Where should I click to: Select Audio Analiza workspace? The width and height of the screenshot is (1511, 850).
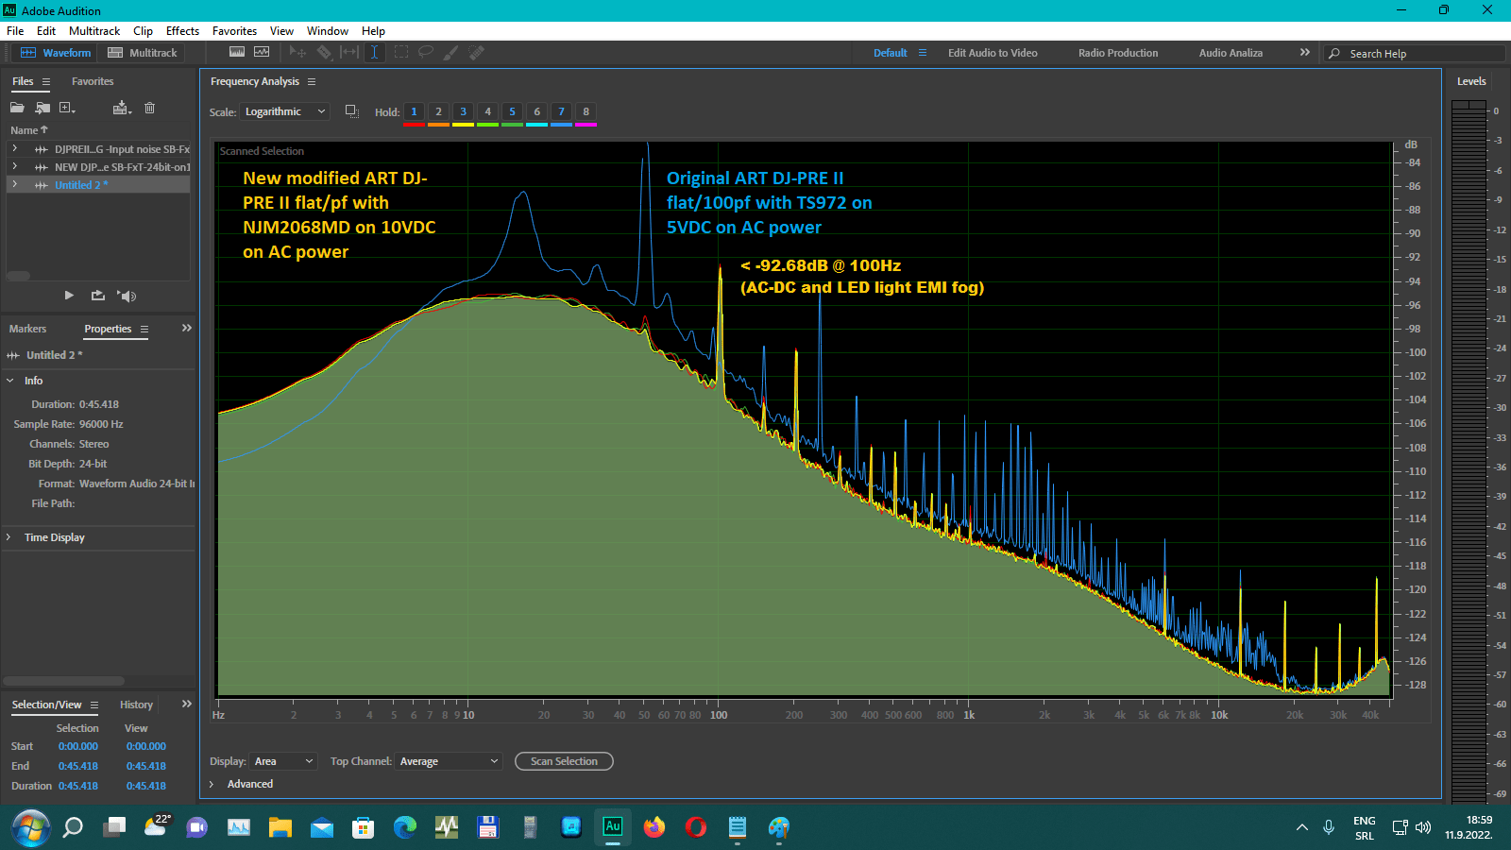click(1231, 53)
